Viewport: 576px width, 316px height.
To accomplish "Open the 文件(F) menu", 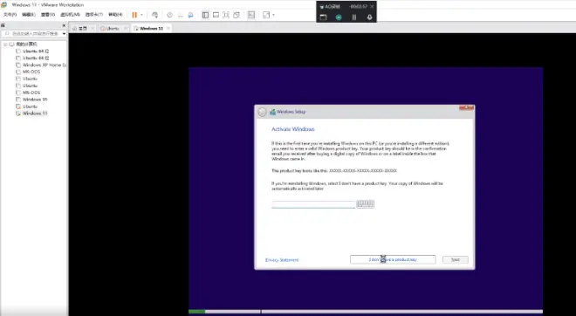I will coord(10,15).
